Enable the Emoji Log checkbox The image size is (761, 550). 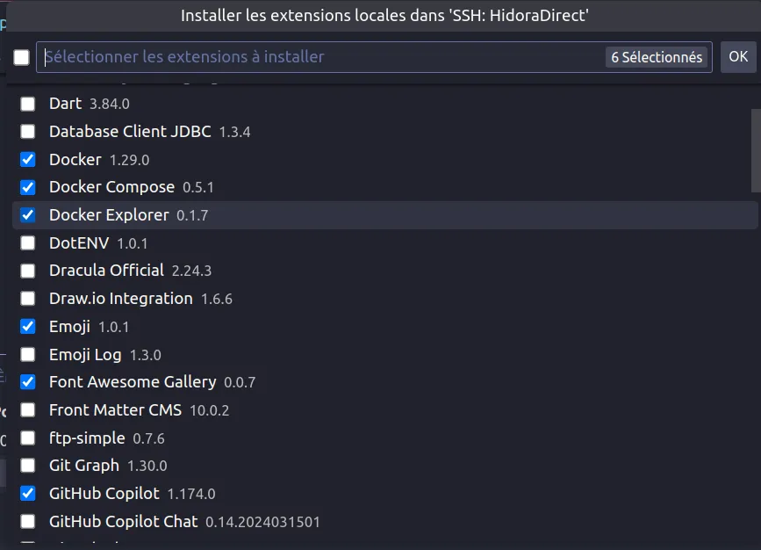point(28,355)
